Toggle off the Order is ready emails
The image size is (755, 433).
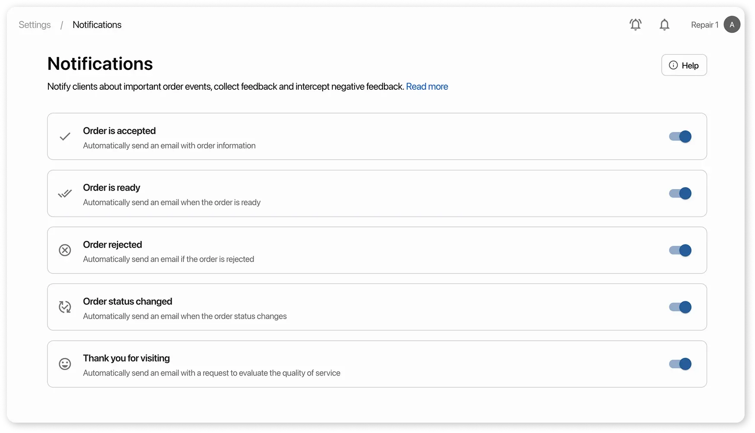coord(680,193)
